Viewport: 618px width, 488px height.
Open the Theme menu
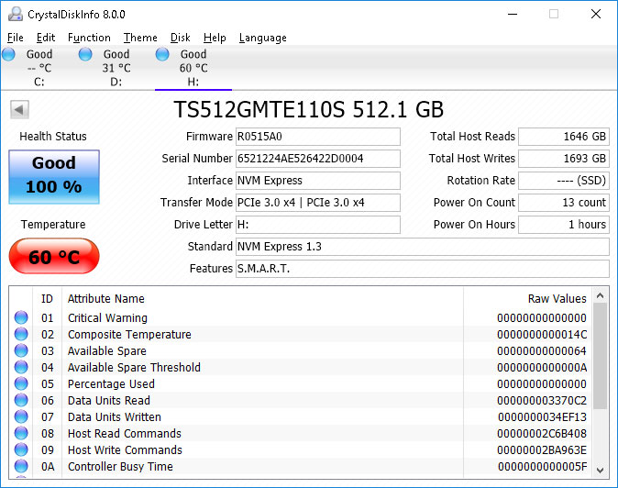click(140, 38)
